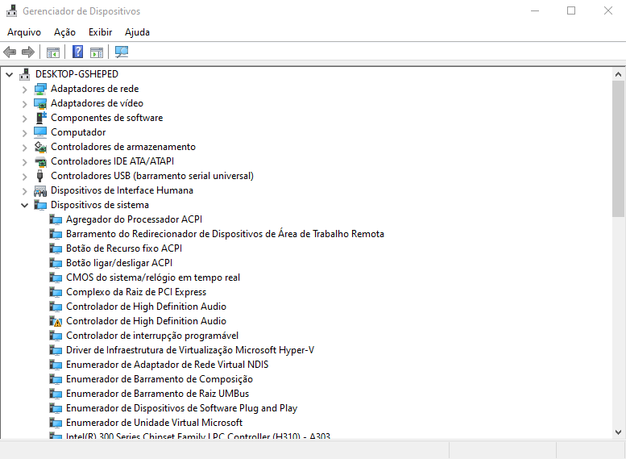Click the Adaptadores de rede icon
Screen dimensions: 626x459
pos(40,89)
